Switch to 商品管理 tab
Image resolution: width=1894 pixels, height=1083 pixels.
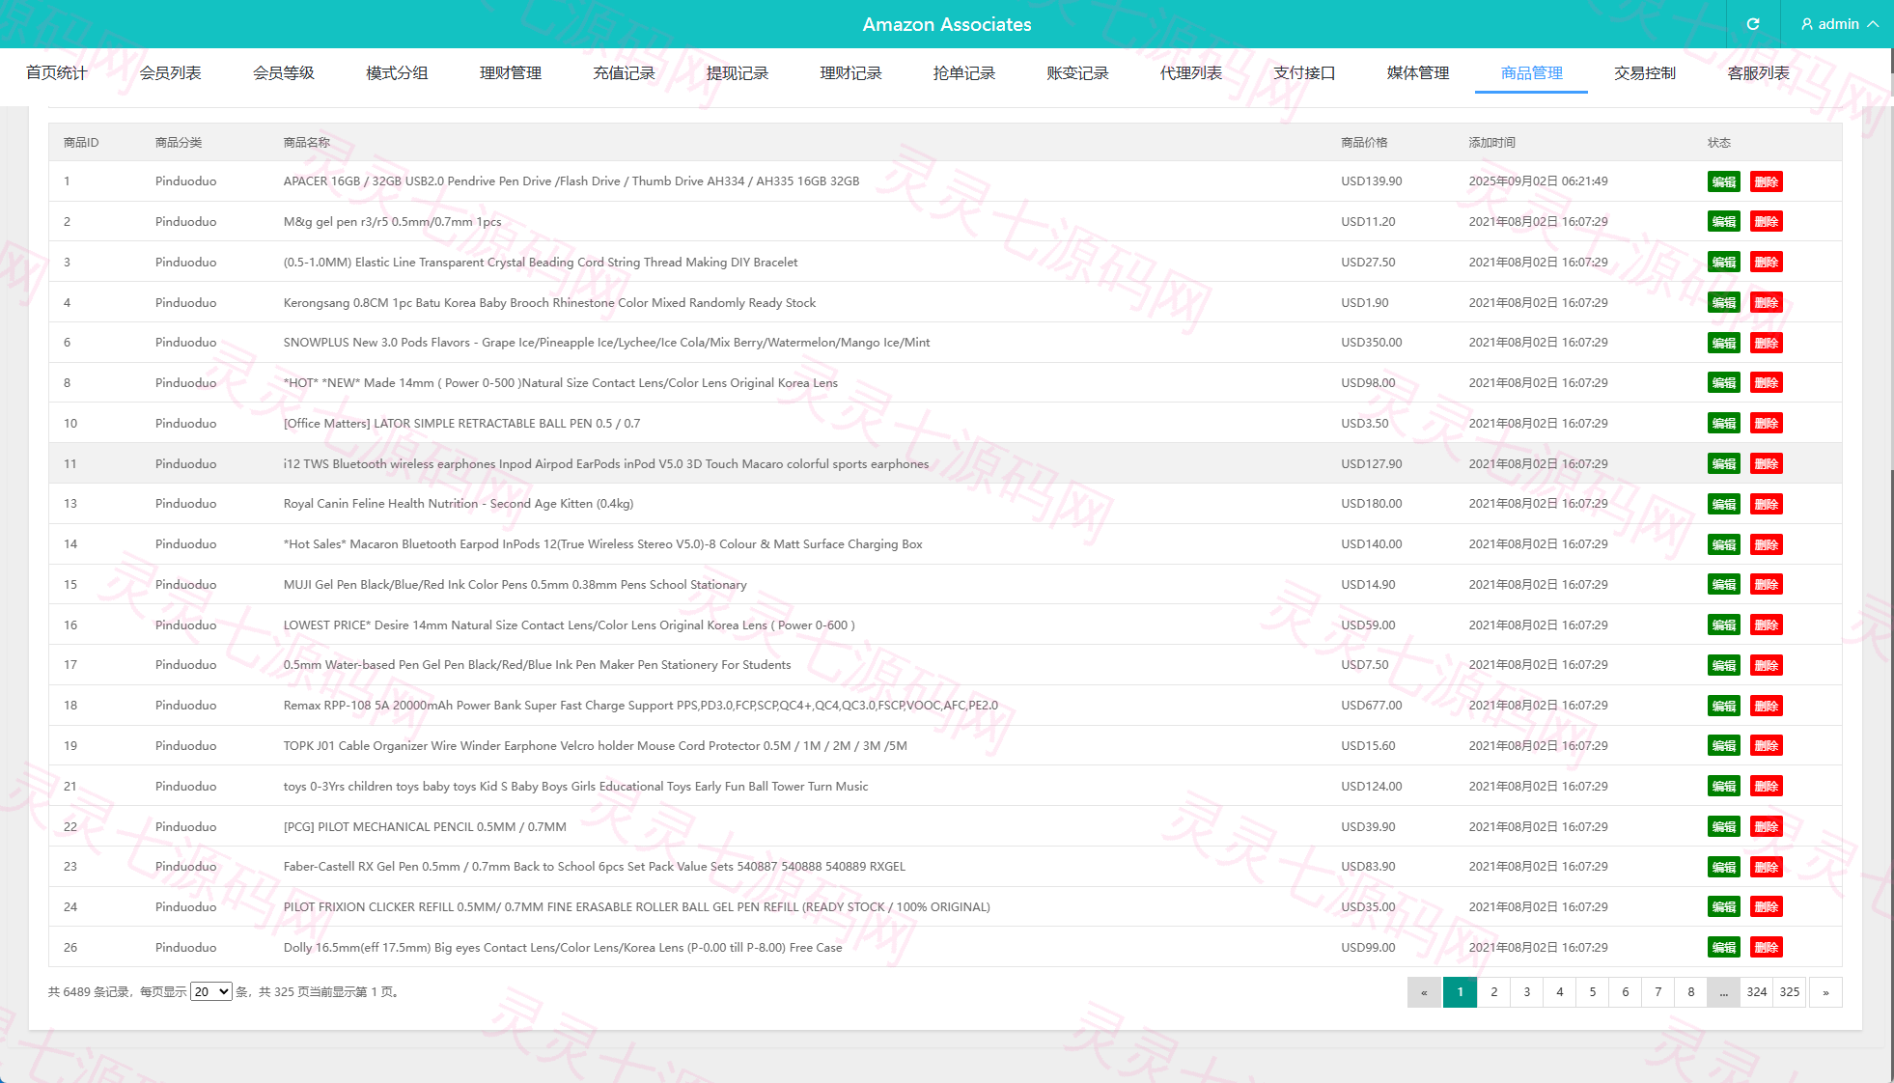coord(1531,73)
